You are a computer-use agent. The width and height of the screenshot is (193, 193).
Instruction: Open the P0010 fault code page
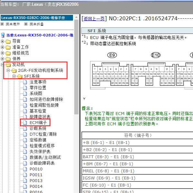(x=36, y=169)
